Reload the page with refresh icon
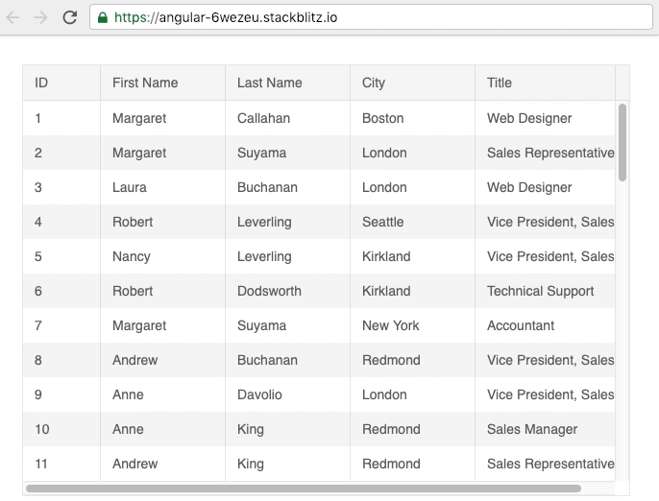Image resolution: width=659 pixels, height=501 pixels. coord(70,17)
